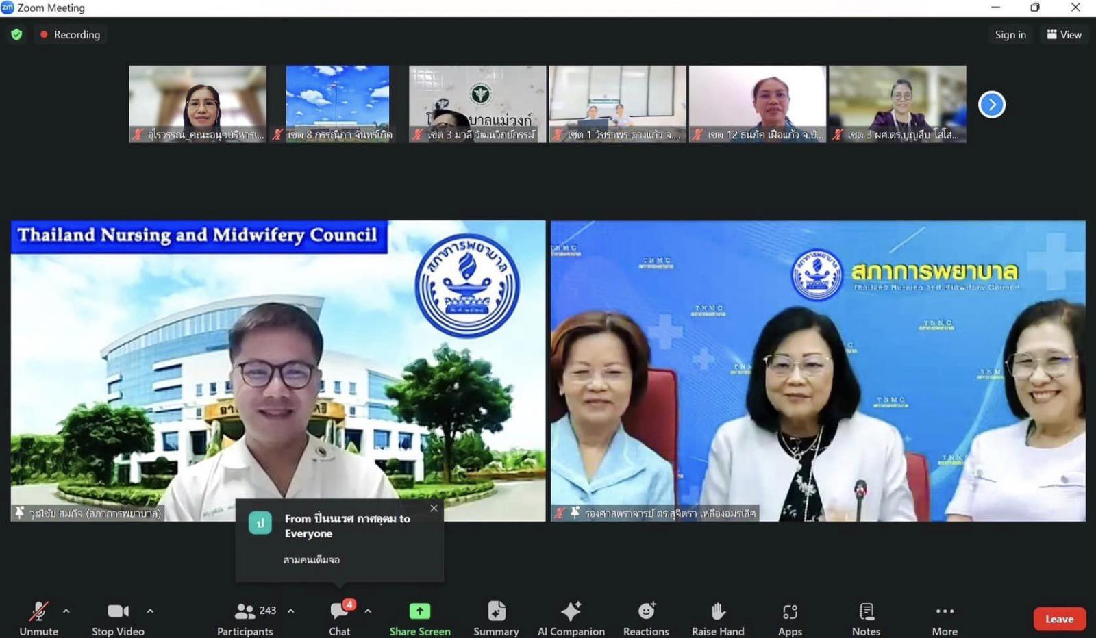Open the Chat panel
This screenshot has height=638, width=1096.
click(340, 618)
